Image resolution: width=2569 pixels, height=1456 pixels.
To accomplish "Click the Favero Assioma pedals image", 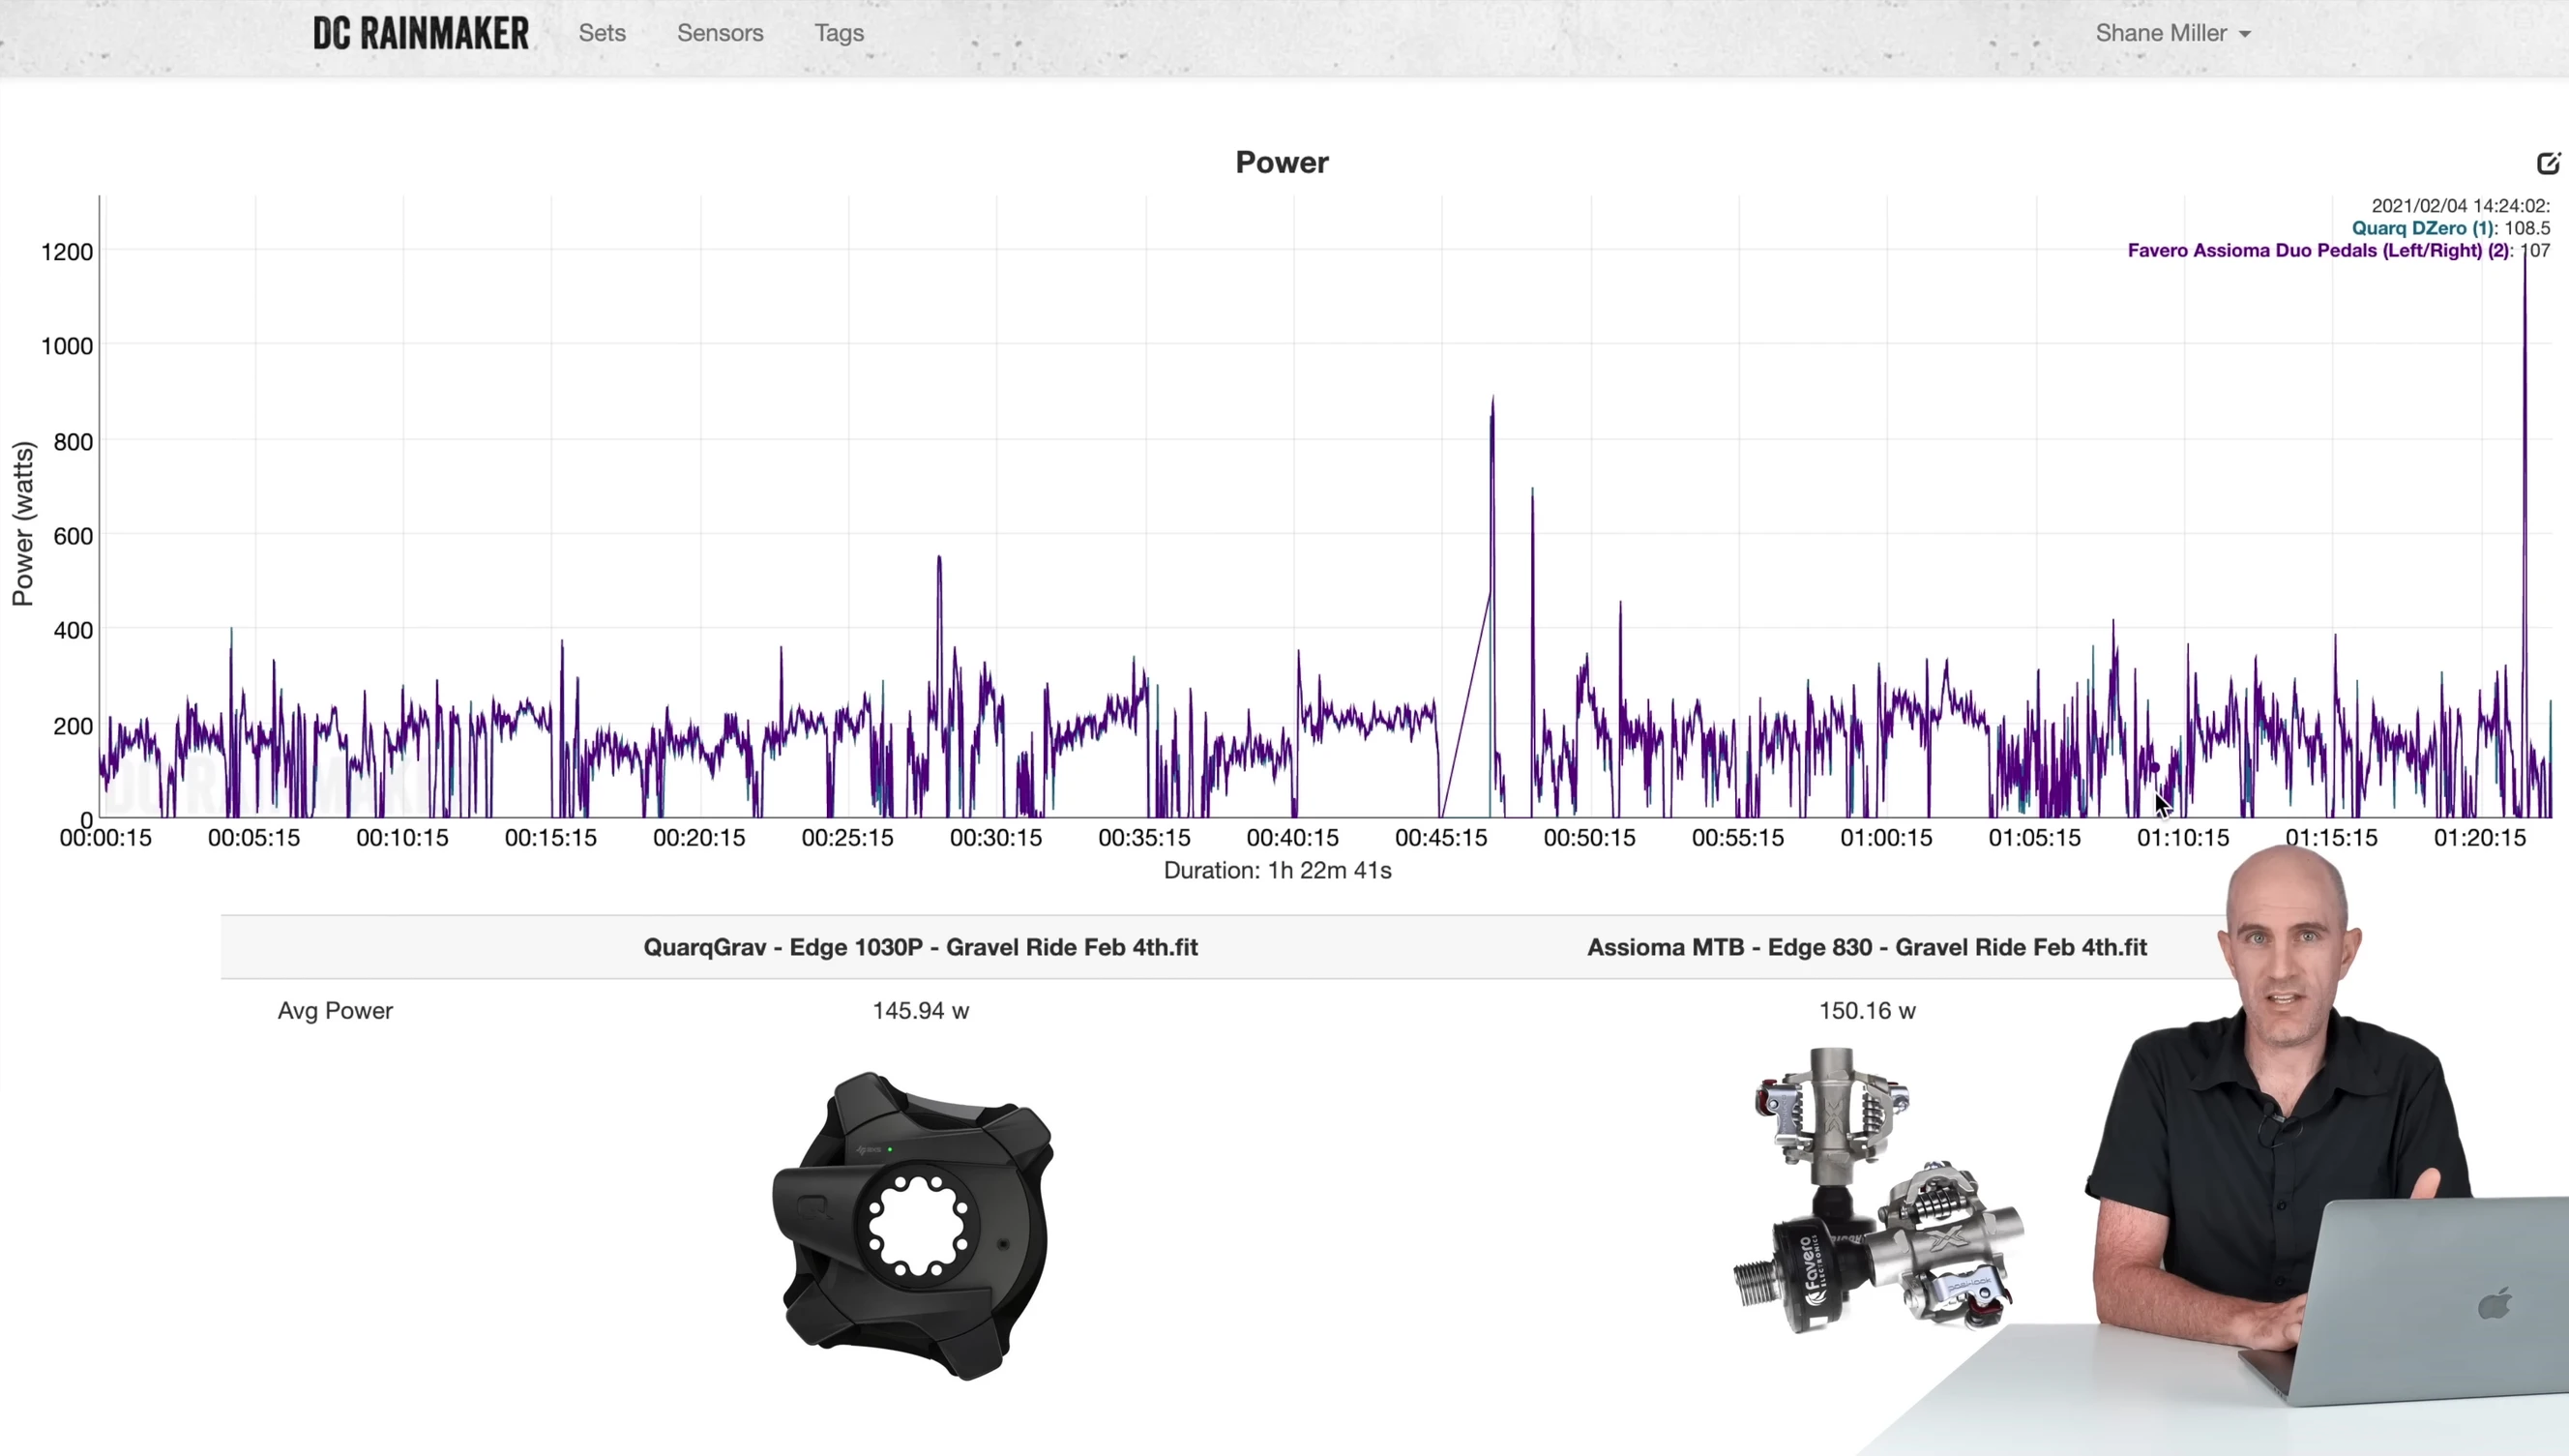I will [x=1878, y=1190].
